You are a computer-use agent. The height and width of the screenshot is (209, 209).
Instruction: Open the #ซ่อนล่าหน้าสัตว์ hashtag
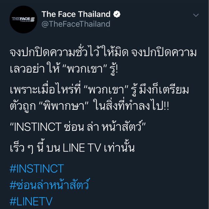tap(49, 185)
